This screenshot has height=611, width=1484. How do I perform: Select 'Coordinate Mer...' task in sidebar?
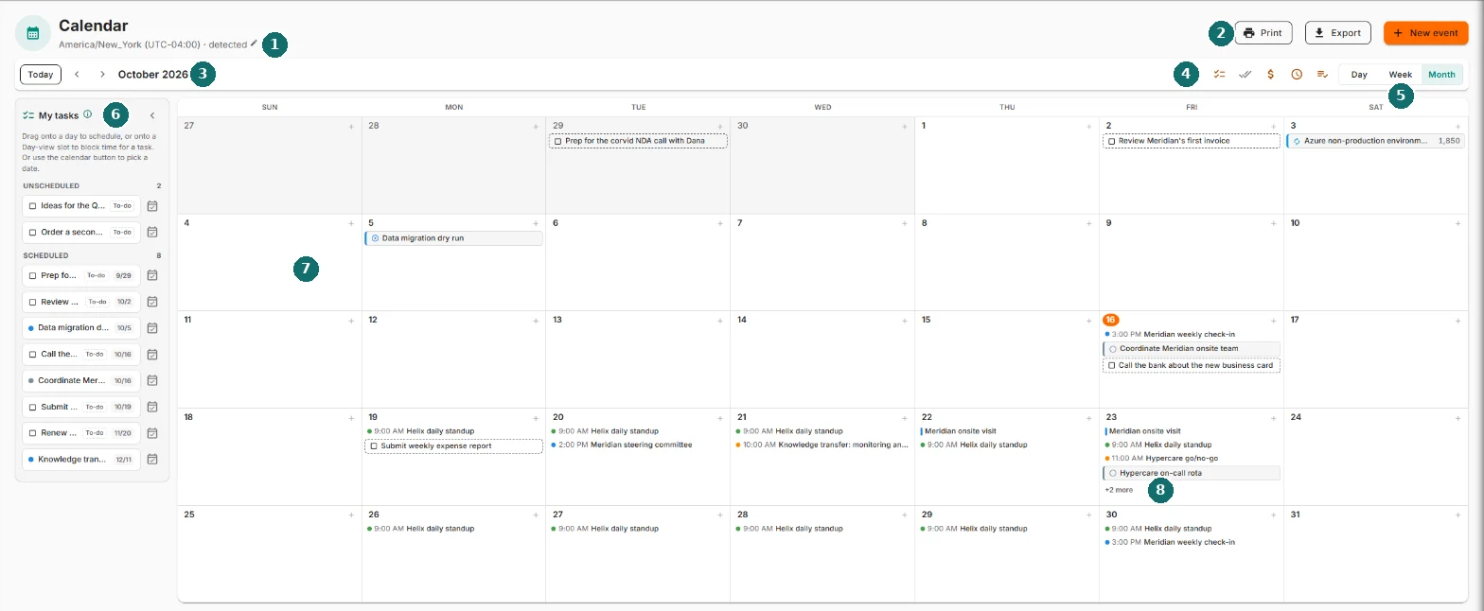[82, 380]
